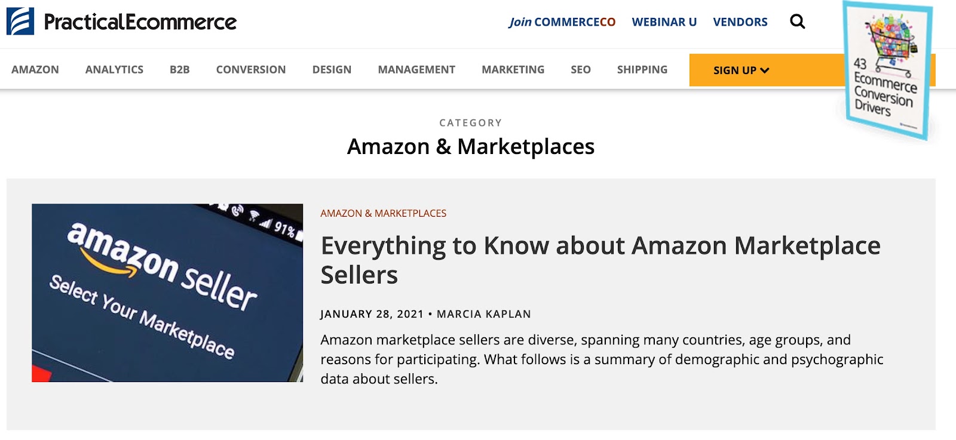The width and height of the screenshot is (956, 440).
Task: Open the Amazon seller article thumbnail
Action: tap(167, 293)
